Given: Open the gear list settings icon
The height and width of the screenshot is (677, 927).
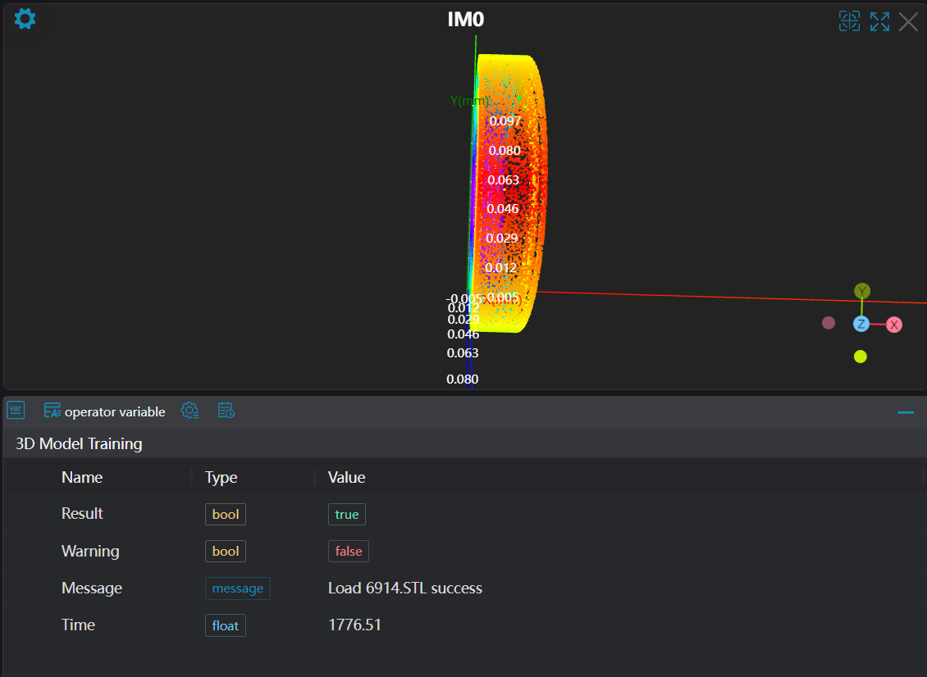Looking at the screenshot, I should (x=190, y=411).
